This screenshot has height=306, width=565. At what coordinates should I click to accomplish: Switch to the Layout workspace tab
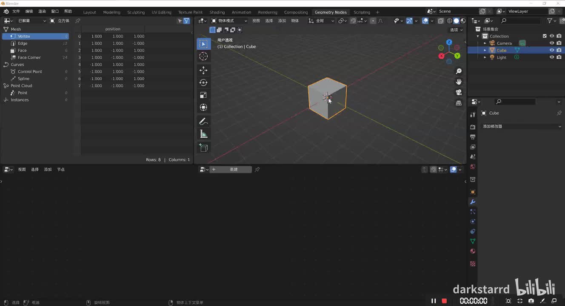89,12
